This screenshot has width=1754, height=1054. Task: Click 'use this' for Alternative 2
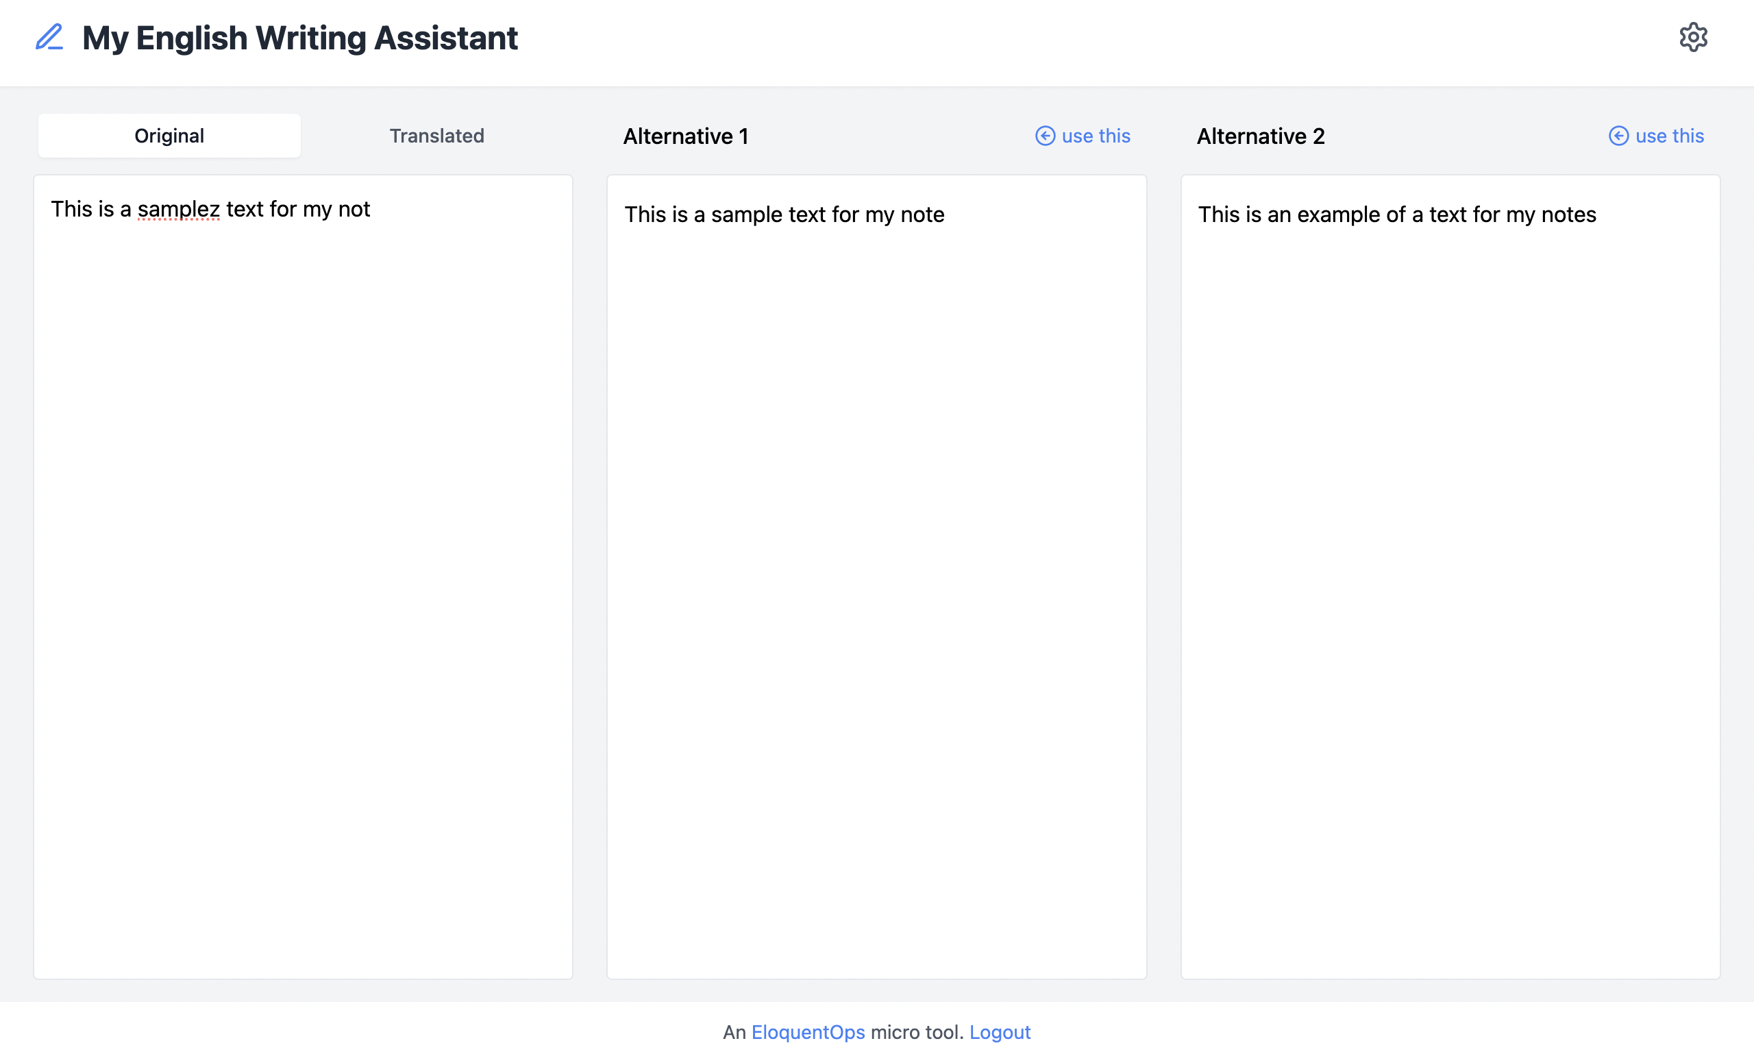[x=1669, y=136]
